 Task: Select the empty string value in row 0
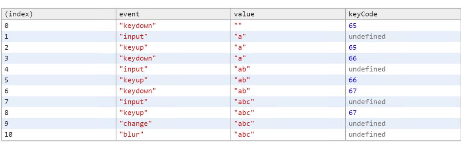pyautogui.click(x=238, y=25)
